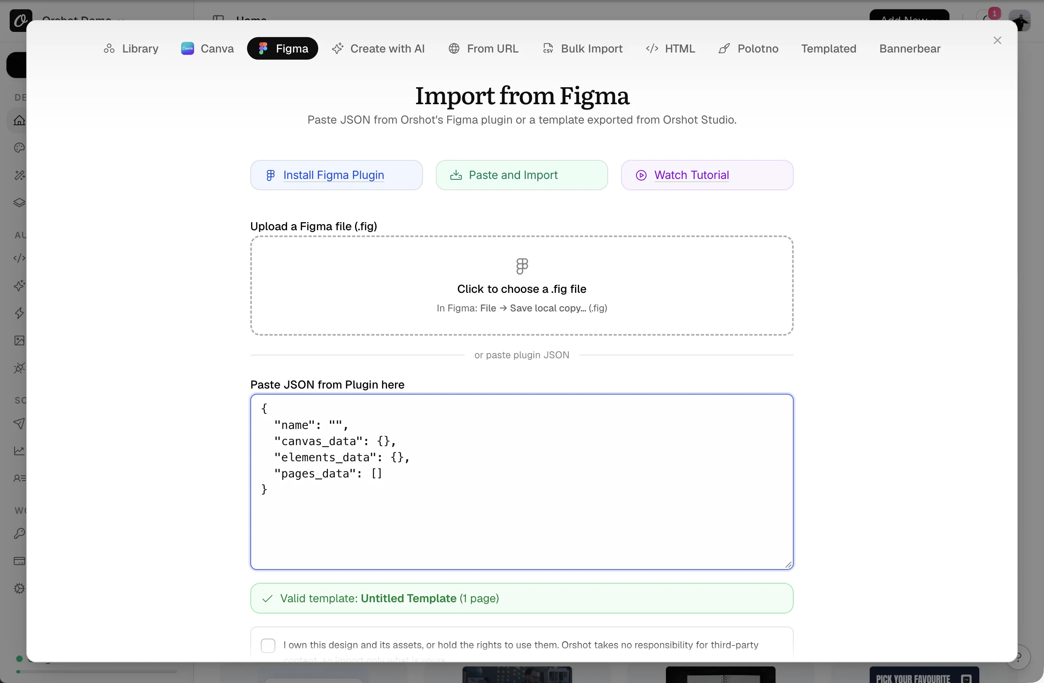This screenshot has width=1044, height=683.
Task: Open the Create with AI tab
Action: (378, 48)
